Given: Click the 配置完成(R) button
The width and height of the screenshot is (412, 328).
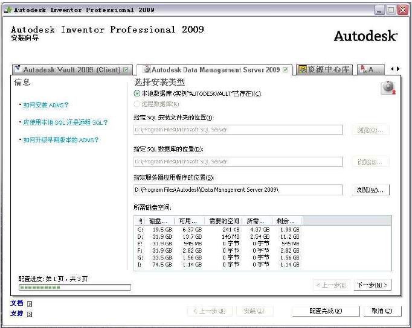Looking at the screenshot, I should pos(326,311).
